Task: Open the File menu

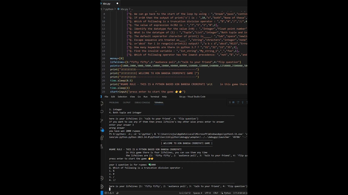Action: tap(106, 97)
